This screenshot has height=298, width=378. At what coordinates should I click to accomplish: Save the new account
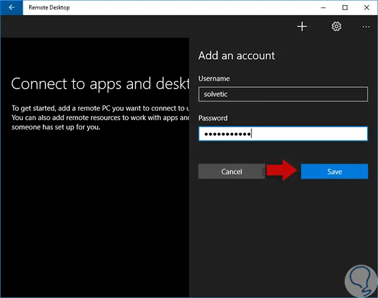pos(335,172)
